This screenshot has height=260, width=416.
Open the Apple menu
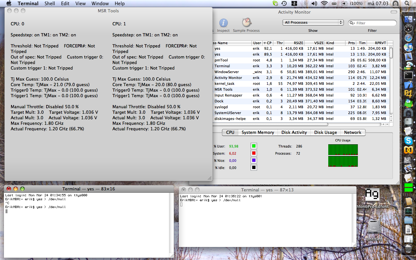[9, 4]
